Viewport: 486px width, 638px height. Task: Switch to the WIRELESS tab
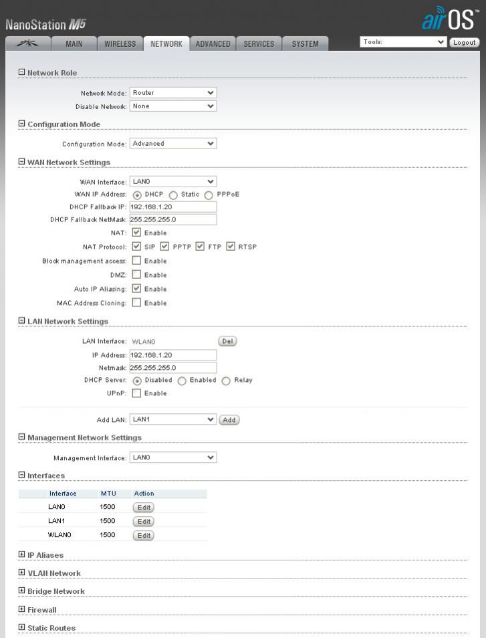click(x=120, y=44)
